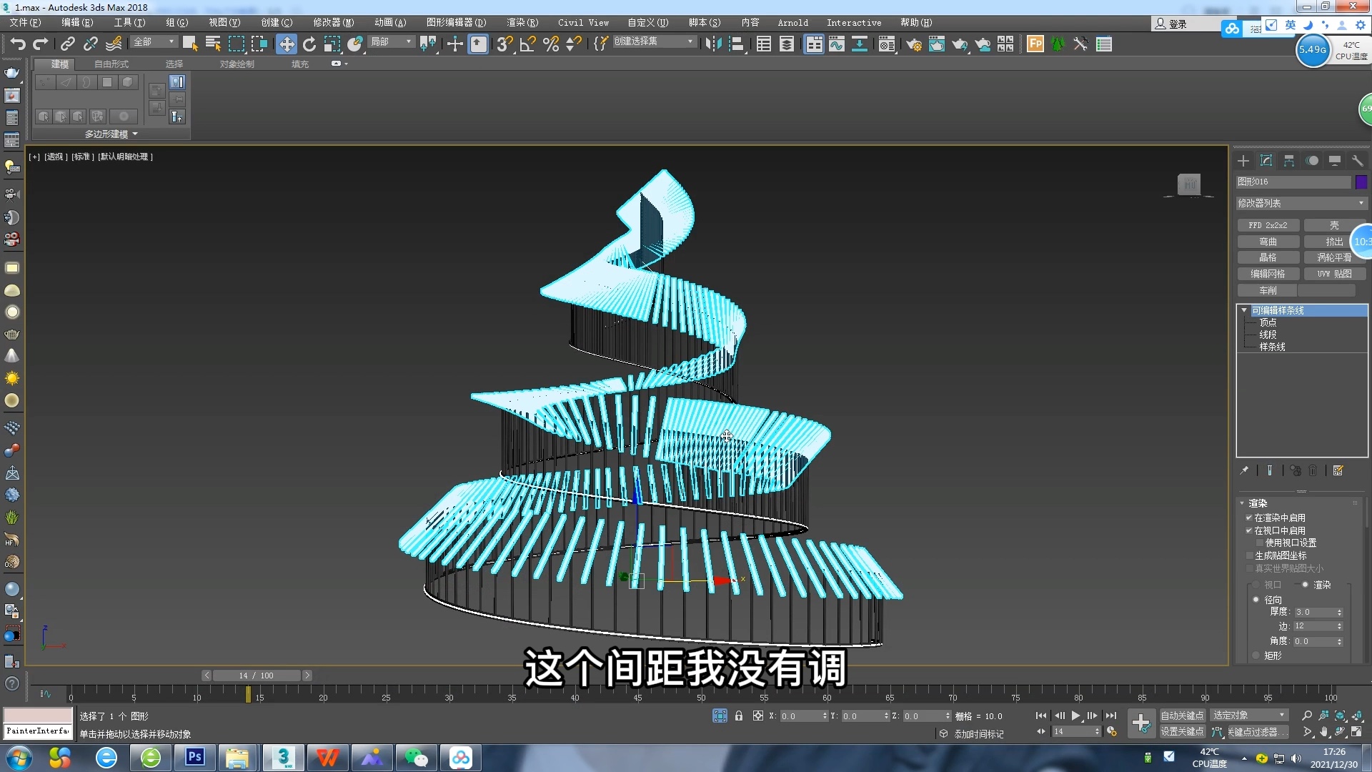
Task: Toggle 在视口中启用 checkbox
Action: coord(1249,530)
